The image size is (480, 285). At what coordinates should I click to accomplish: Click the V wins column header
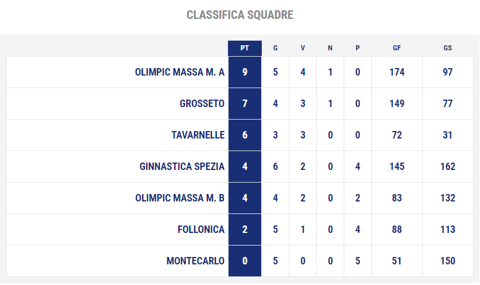tap(303, 48)
